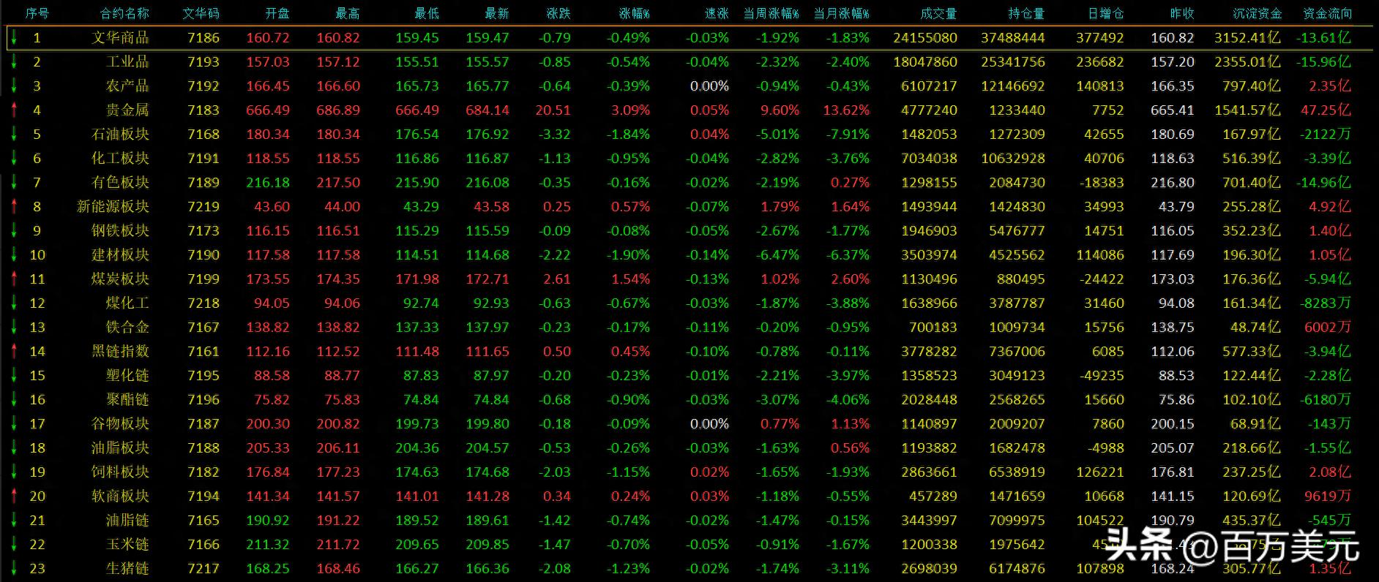Viewport: 1379px width, 582px height.
Task: Click the 合约名称 column header
Action: (124, 13)
